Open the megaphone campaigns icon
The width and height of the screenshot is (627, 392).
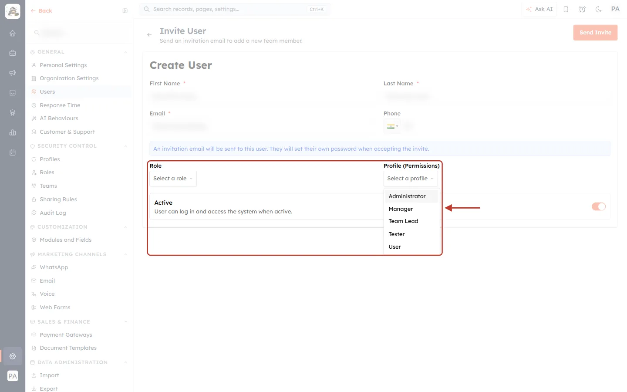[13, 73]
